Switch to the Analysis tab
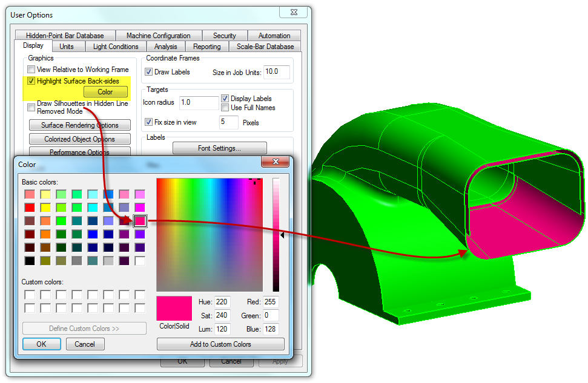 pyautogui.click(x=165, y=47)
